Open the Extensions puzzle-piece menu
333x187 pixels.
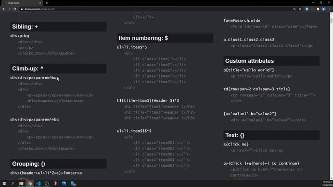318,9
